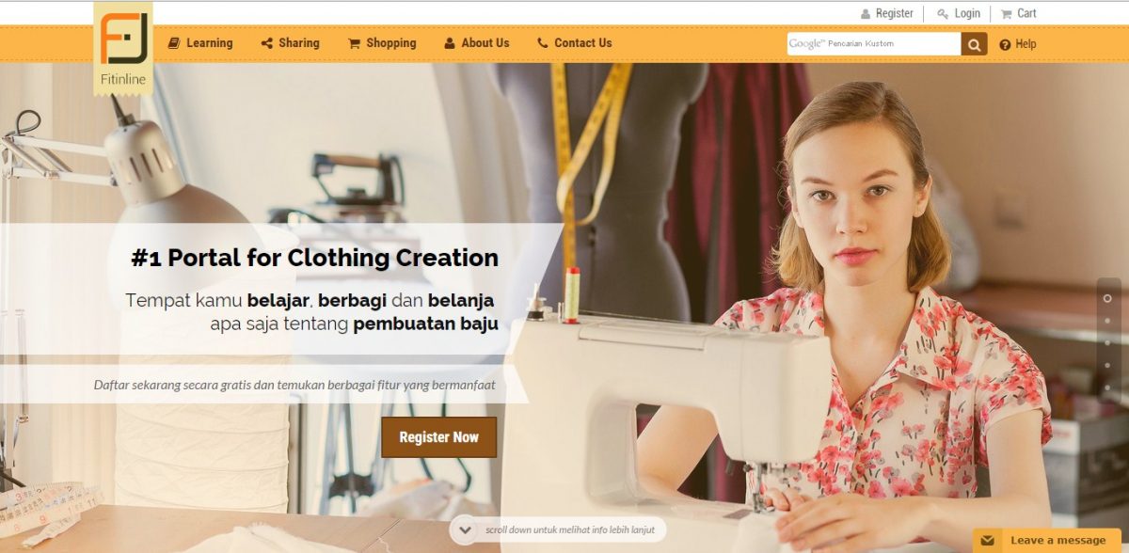The image size is (1129, 553).
Task: Click the Cart shopping cart icon
Action: coord(1006,14)
